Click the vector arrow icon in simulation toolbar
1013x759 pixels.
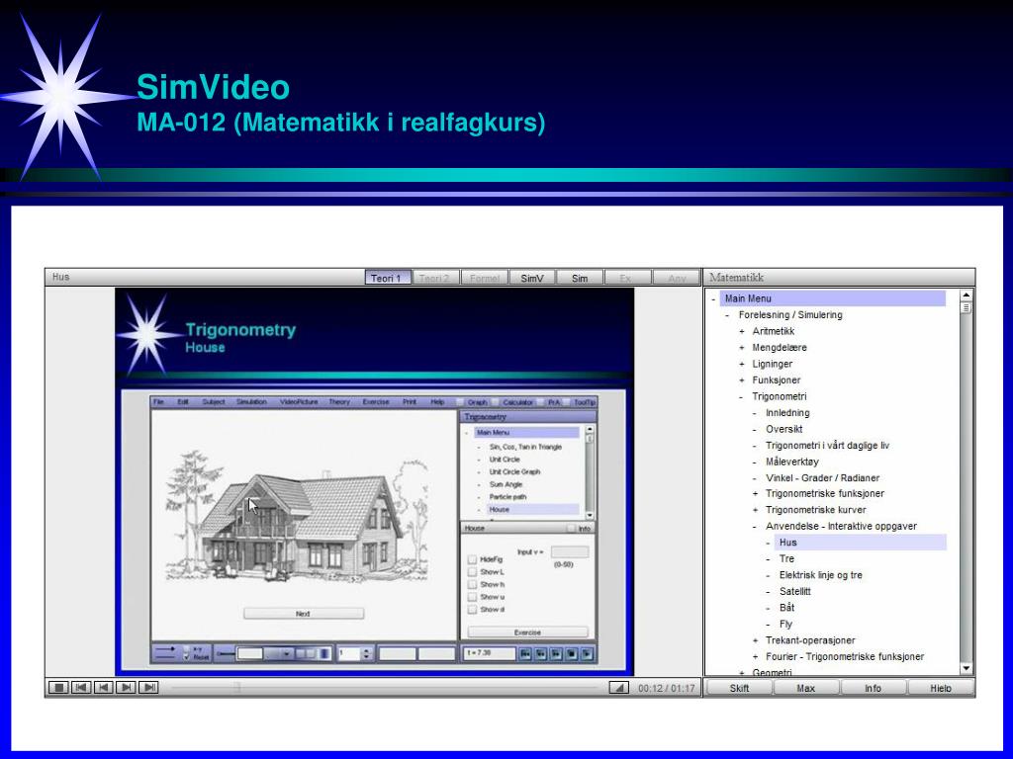coord(166,648)
